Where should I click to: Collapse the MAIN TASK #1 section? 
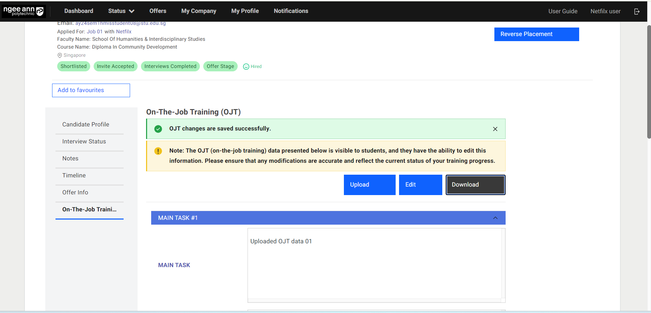point(495,218)
